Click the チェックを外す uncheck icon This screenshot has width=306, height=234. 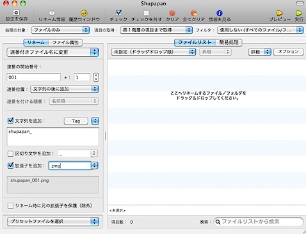[x=146, y=13]
